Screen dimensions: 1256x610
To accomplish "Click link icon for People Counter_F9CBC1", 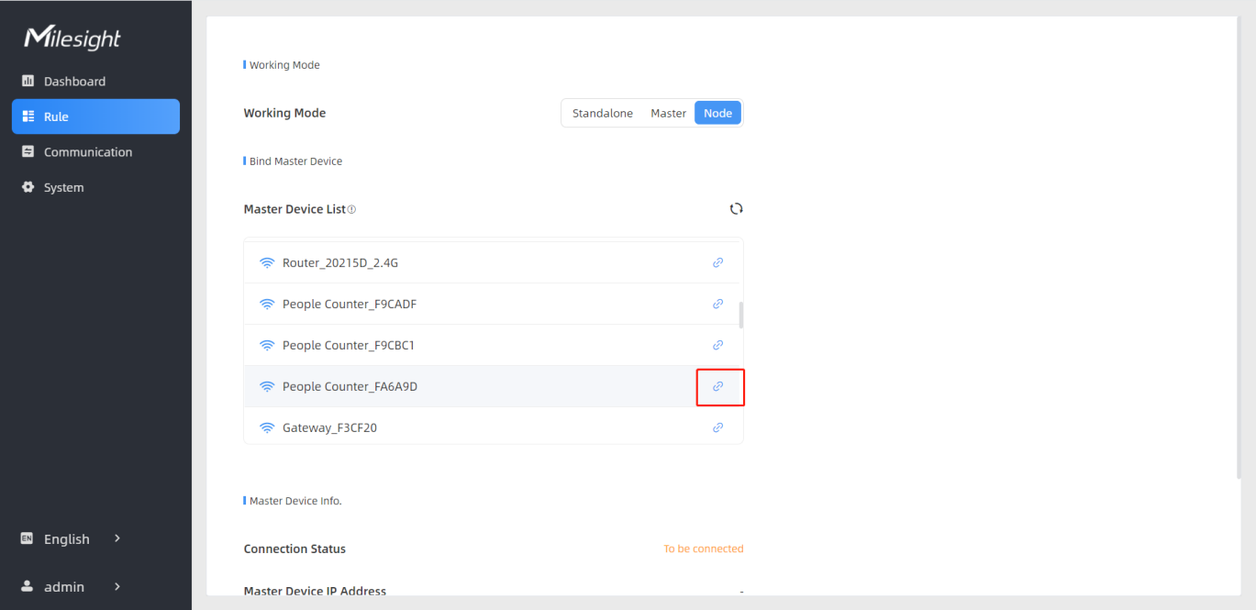I will 717,345.
